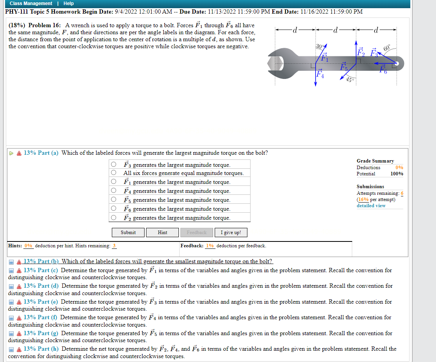The height and width of the screenshot is (362, 436).
Task: Click the I give up! button
Action: click(231, 233)
